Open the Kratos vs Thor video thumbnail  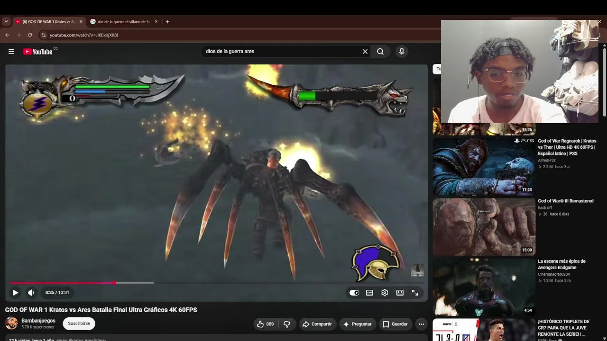484,167
